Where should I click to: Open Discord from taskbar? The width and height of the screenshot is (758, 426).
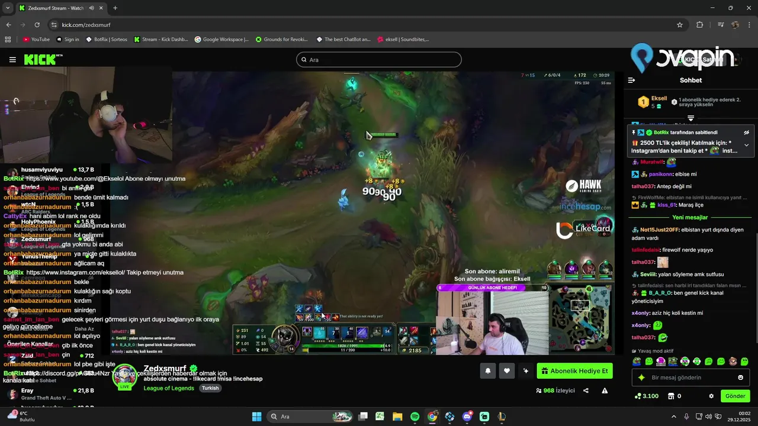tap(467, 417)
